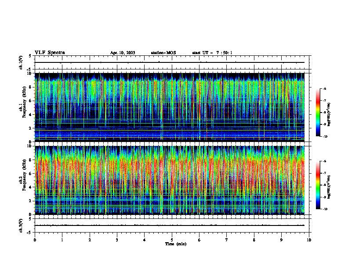Click tick label "1" on the Time axis
Screen dimensions: 348x269
point(62,240)
